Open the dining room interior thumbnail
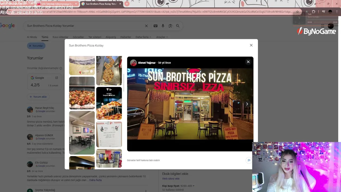Screen dimensions: 341x192 [x=82, y=133]
